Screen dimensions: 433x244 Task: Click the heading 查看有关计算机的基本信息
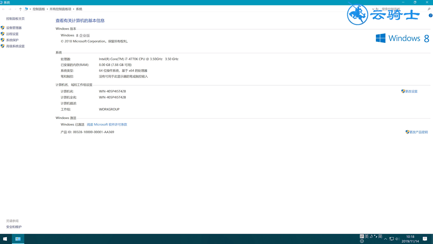[80, 21]
